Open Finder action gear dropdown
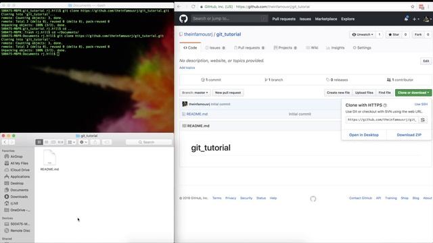Screen dimensions: 433x243 83,142
